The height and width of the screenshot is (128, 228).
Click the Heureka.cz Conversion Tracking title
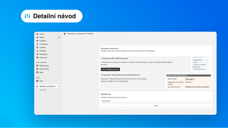click(80, 34)
